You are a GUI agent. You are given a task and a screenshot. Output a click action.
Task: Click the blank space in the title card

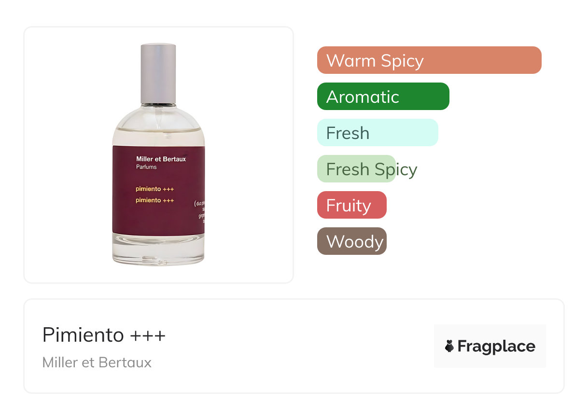299,346
